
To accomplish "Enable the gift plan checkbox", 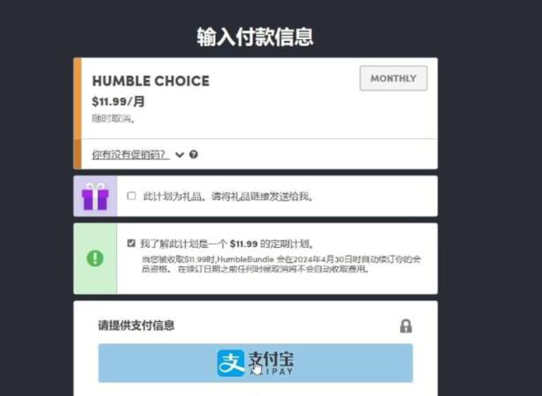I will click(132, 196).
